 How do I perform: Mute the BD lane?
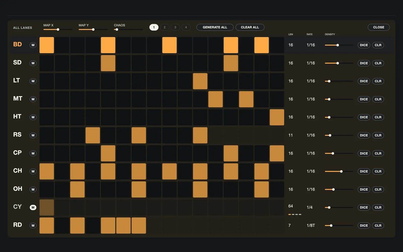[33, 45]
